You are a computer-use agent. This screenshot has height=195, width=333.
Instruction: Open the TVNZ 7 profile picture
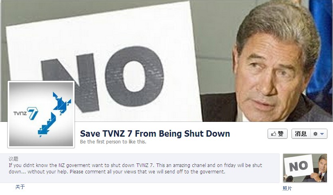coord(41,114)
